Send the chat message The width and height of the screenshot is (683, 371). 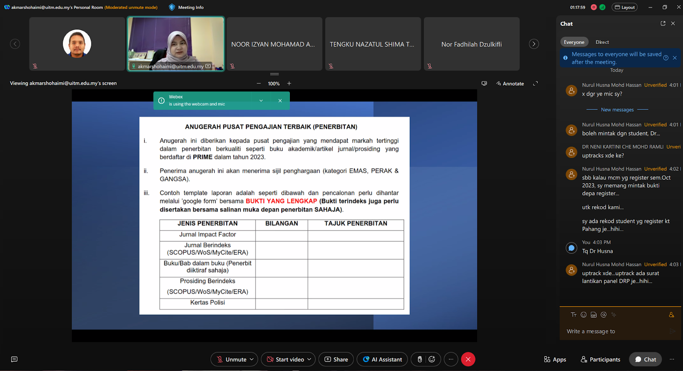[x=673, y=331]
